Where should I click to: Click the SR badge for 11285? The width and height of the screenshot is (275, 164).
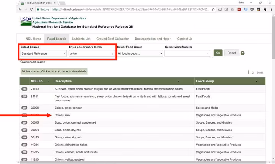tap(24, 152)
